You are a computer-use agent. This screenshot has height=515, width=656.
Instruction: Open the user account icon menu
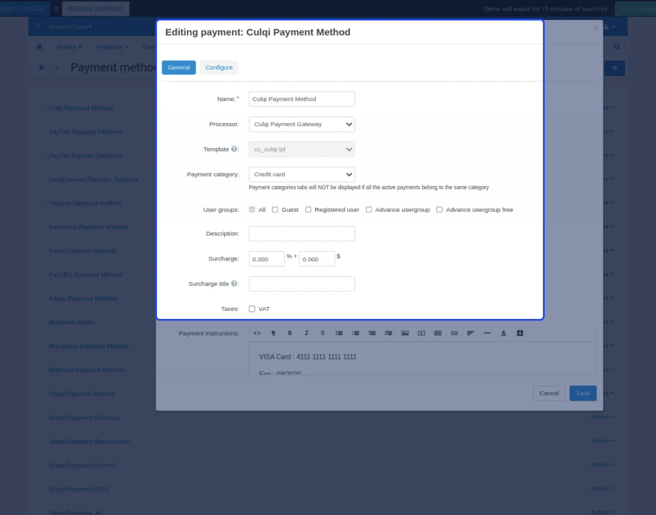tap(609, 27)
